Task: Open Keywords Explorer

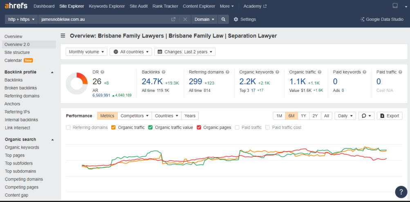Action: [x=107, y=6]
